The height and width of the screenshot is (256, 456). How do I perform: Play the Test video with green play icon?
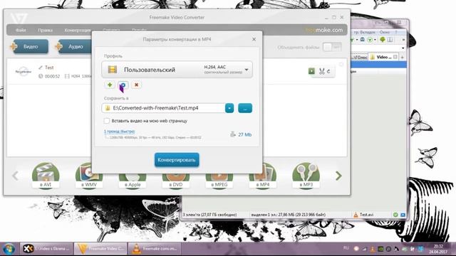pos(311,71)
